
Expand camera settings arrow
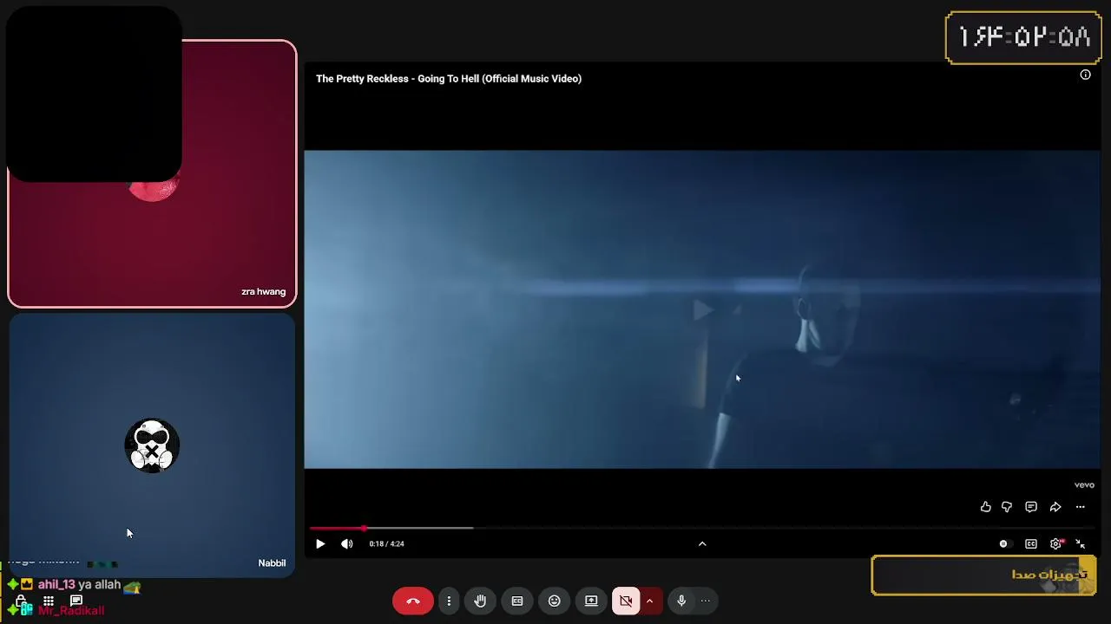[649, 601]
